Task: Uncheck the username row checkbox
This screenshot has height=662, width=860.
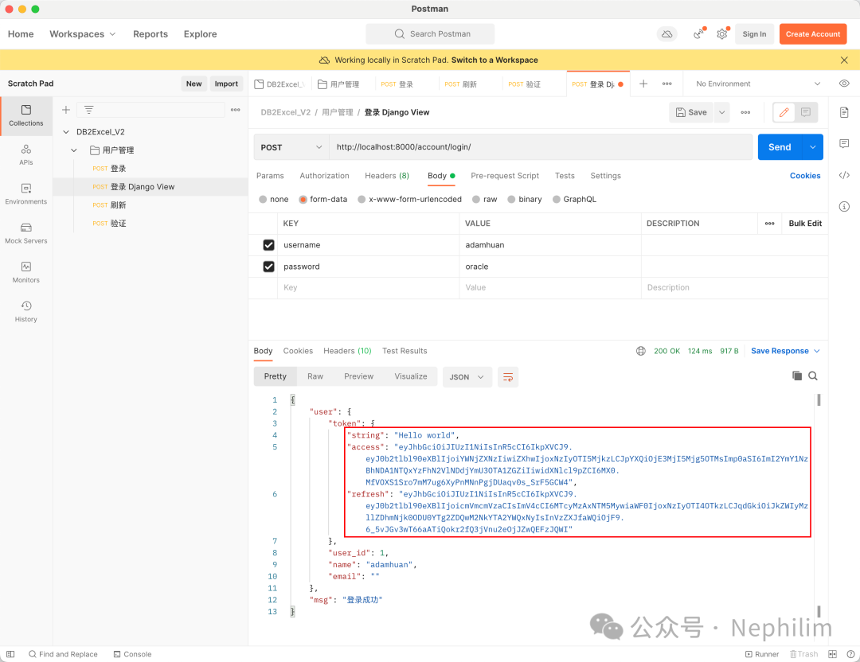Action: pos(269,245)
